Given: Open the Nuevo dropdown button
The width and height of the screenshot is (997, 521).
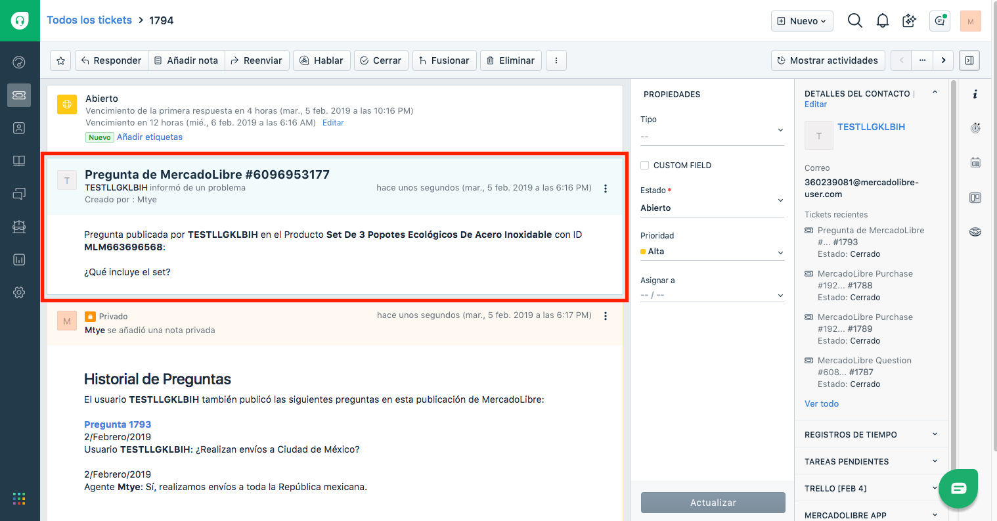Looking at the screenshot, I should [802, 21].
